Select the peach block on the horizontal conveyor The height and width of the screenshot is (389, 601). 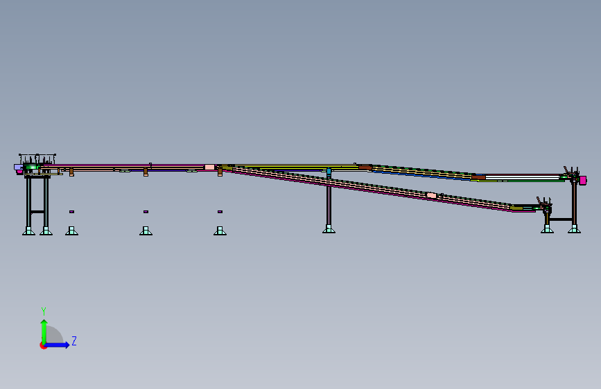(x=209, y=168)
